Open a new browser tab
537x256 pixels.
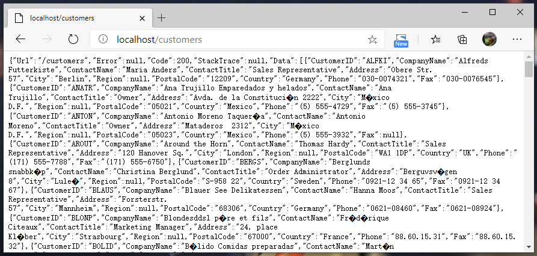(x=161, y=18)
